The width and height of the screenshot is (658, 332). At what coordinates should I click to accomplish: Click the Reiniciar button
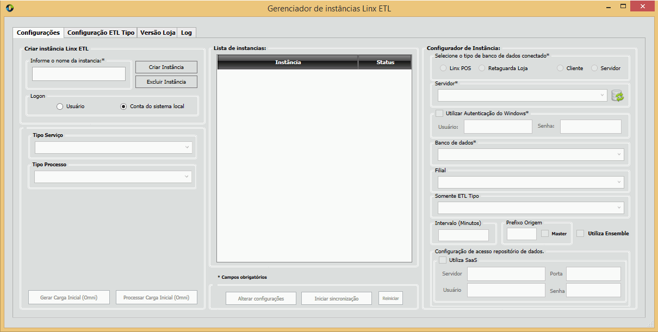click(390, 298)
